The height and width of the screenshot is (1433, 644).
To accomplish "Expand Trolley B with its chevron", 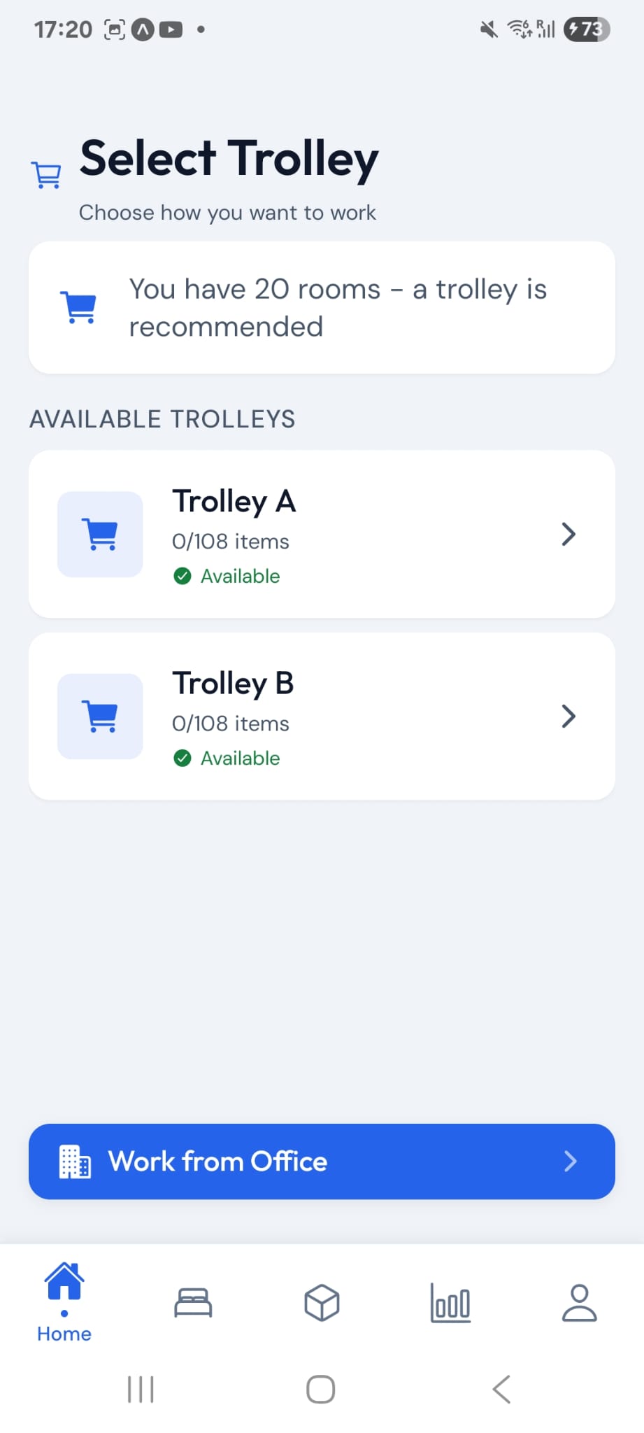I will [x=568, y=716].
